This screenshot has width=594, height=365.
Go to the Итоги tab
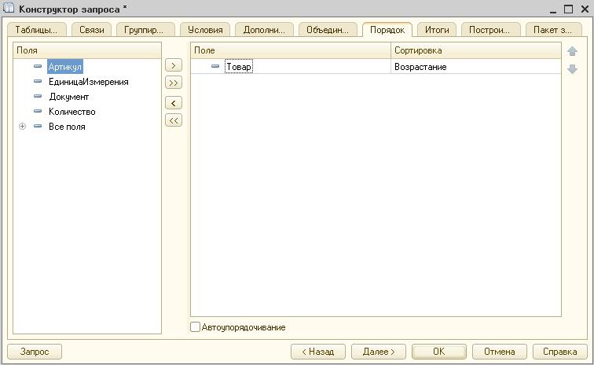click(x=437, y=30)
